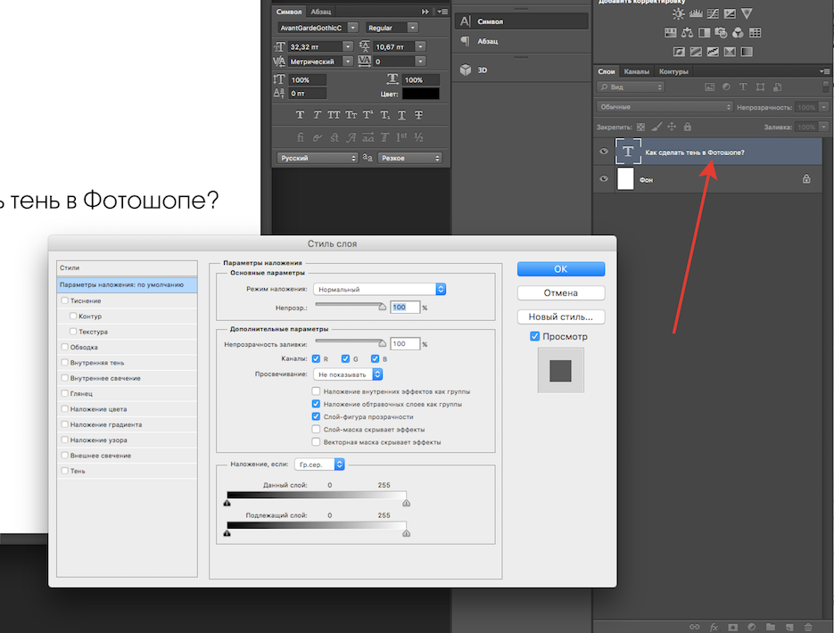Add a Levels adjustment (histogram icon)
The image size is (834, 633).
pyautogui.click(x=696, y=13)
